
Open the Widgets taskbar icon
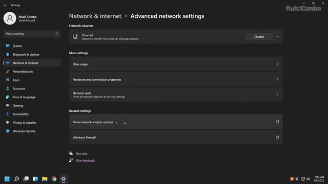(35, 179)
